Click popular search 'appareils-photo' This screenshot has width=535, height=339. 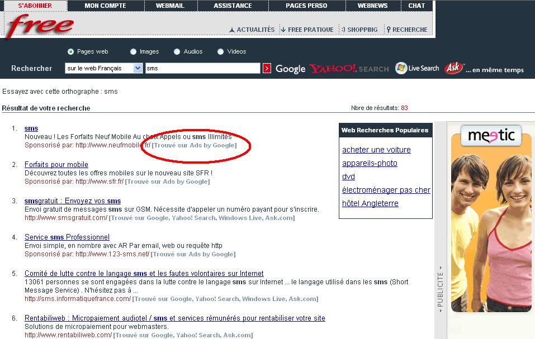click(x=370, y=163)
